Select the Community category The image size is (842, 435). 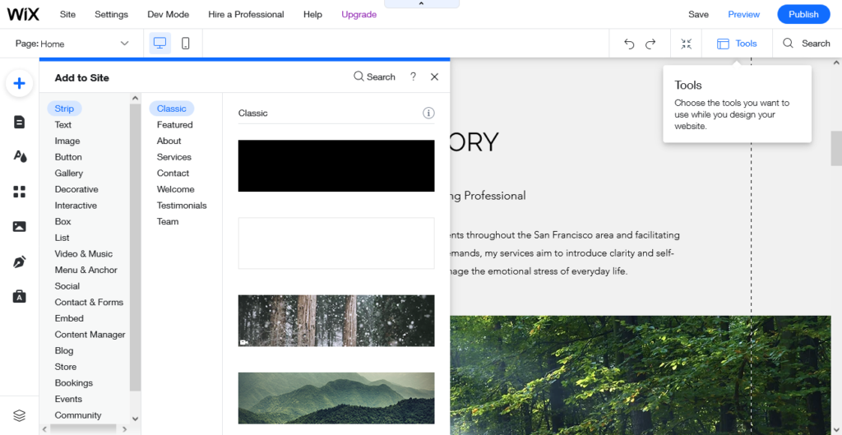point(78,414)
